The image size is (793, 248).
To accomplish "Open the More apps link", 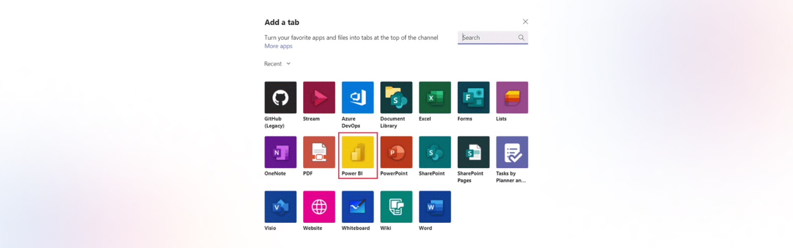I will (278, 46).
